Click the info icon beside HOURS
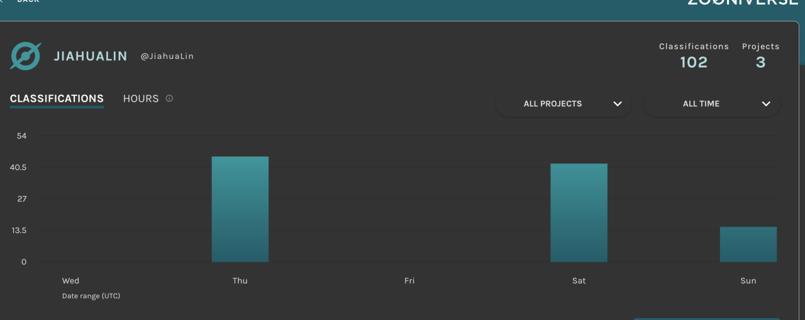 pyautogui.click(x=169, y=99)
